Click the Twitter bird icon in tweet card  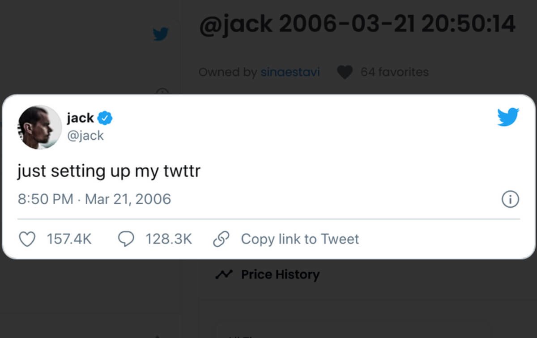(508, 117)
